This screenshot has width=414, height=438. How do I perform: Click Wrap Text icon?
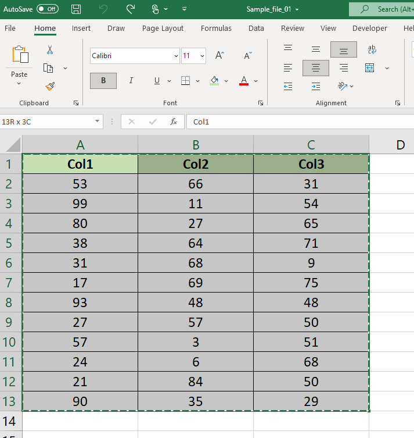tap(372, 49)
